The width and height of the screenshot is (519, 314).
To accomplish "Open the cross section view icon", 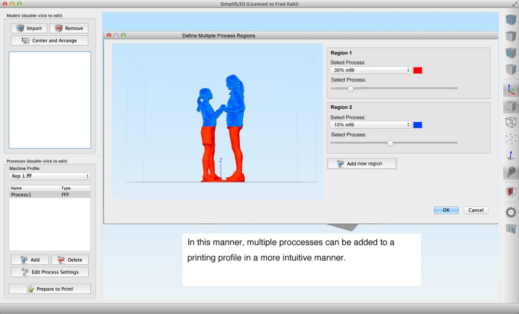I will (x=511, y=192).
